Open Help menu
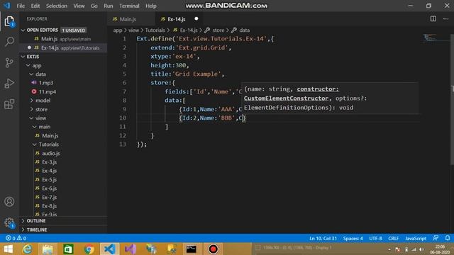The width and height of the screenshot is (454, 255). (151, 6)
